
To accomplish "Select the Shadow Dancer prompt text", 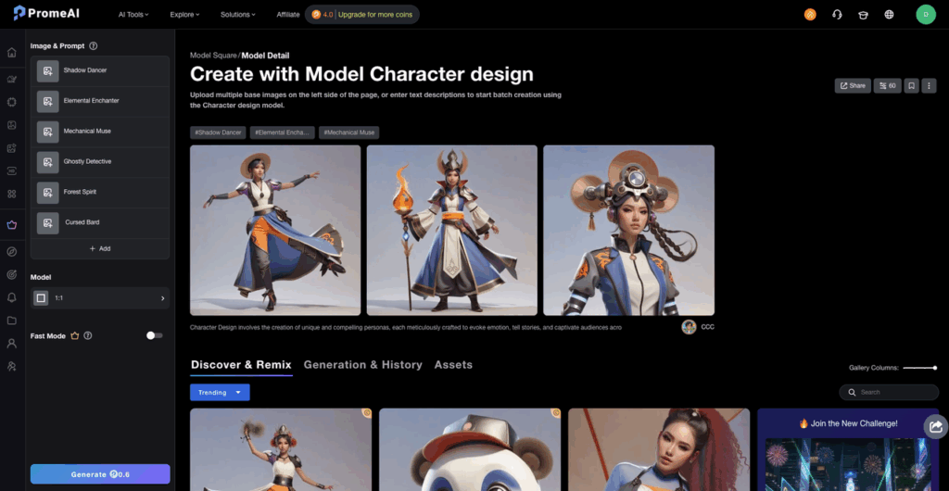I will pos(85,70).
